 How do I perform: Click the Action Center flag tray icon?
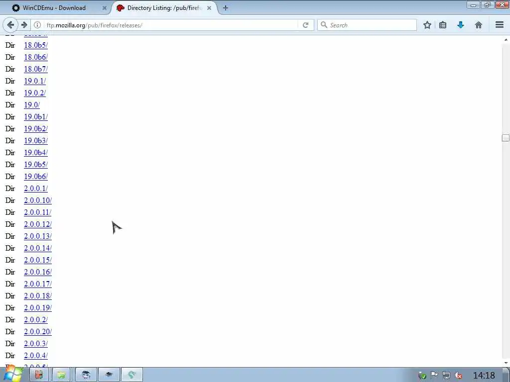[434, 376]
